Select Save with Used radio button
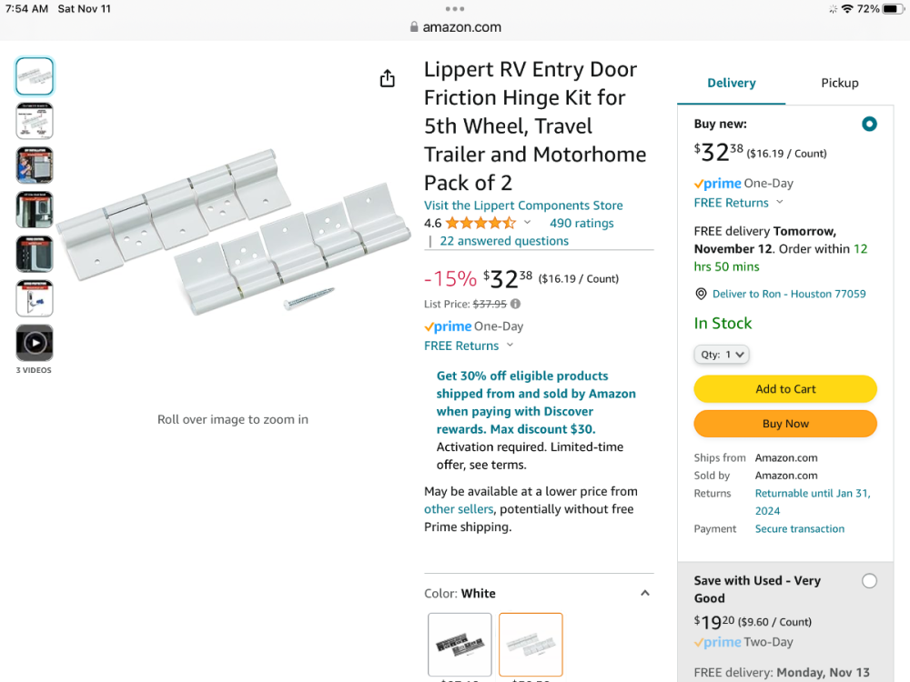 [869, 581]
